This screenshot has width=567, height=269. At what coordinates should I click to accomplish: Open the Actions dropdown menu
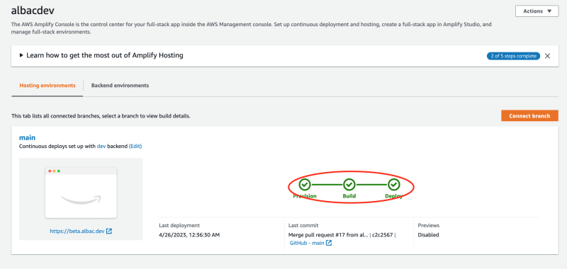(537, 11)
